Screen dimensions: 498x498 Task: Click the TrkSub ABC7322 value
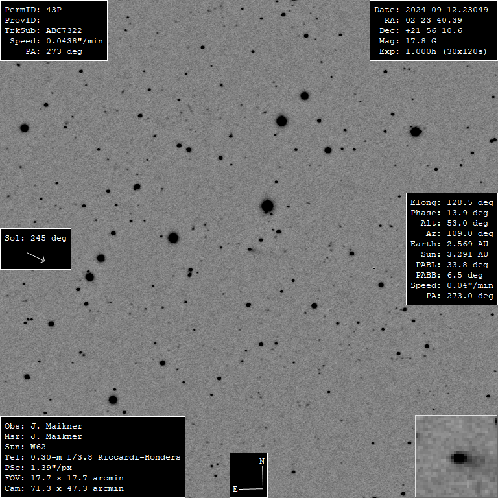64,30
